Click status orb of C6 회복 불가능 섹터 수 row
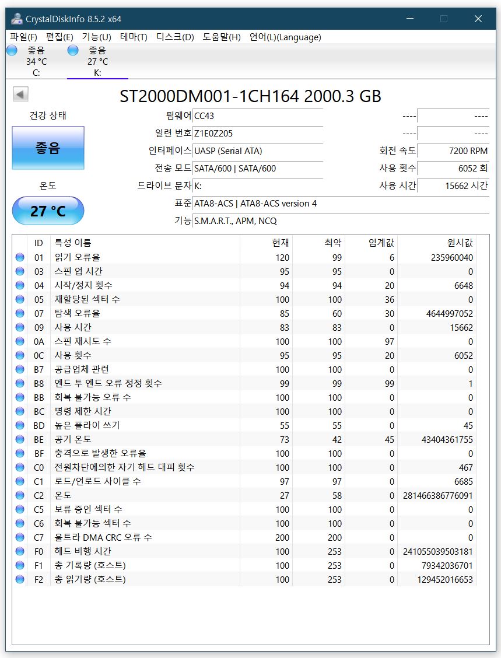This screenshot has width=501, height=658. click(20, 523)
